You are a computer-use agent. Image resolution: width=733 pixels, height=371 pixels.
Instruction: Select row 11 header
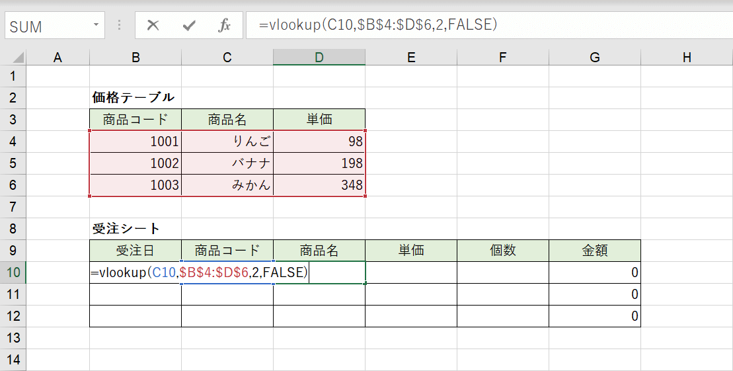13,294
